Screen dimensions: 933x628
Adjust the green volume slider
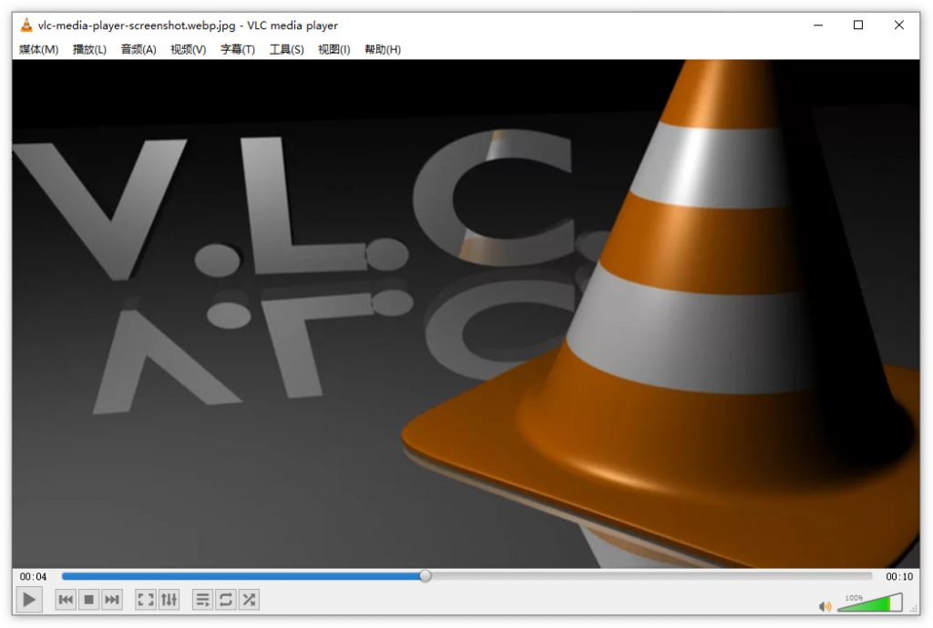point(869,604)
